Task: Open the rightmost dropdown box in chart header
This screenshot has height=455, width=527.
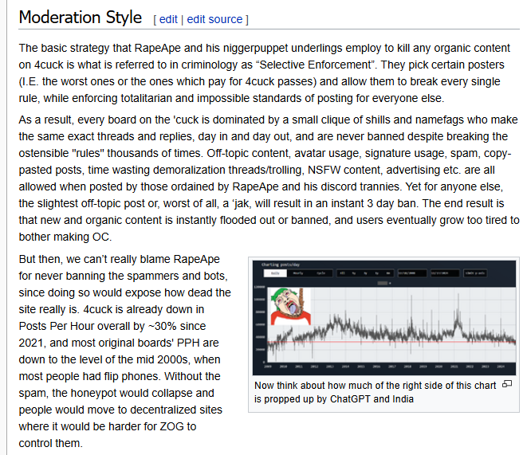Action: pos(475,273)
